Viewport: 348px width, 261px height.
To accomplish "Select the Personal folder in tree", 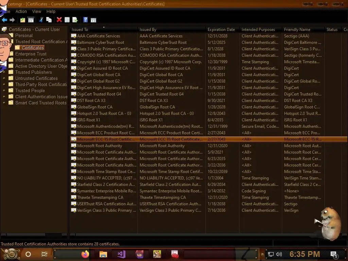I will click(24, 35).
